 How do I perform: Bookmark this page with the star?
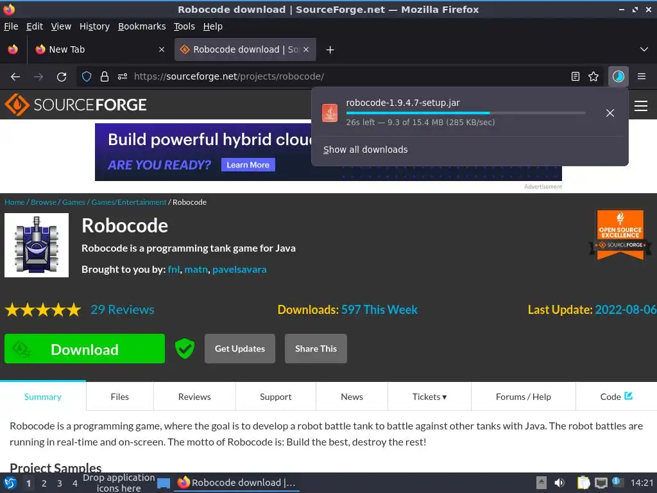click(x=593, y=76)
